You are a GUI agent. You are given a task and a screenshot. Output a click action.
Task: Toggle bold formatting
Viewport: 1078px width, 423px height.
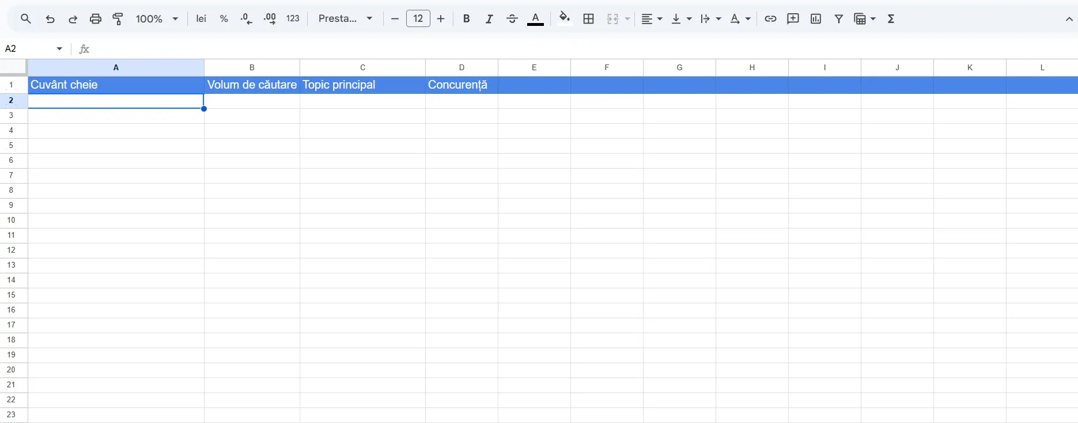(466, 19)
